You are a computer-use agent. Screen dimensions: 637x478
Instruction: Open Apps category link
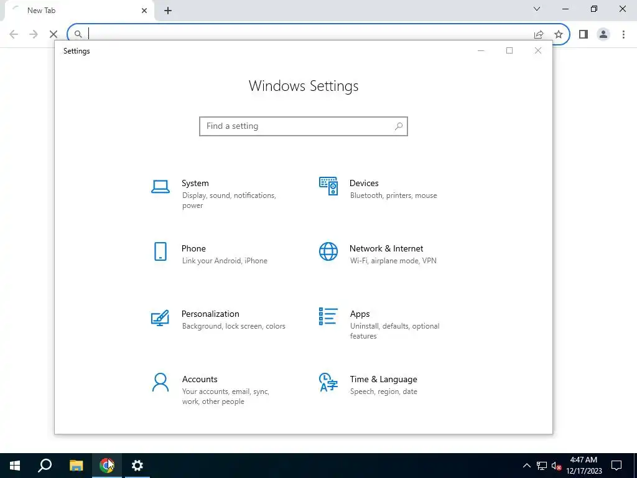pos(360,314)
